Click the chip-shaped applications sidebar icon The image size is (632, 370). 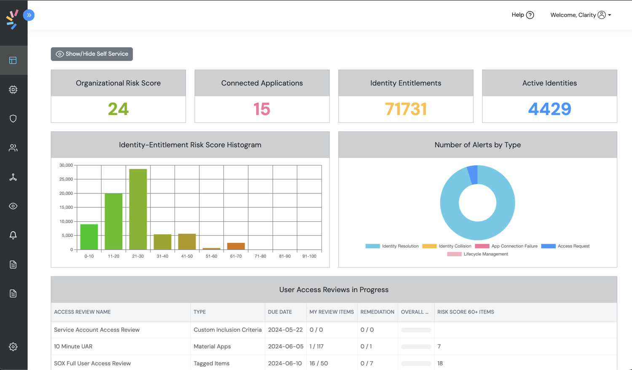(x=13, y=89)
